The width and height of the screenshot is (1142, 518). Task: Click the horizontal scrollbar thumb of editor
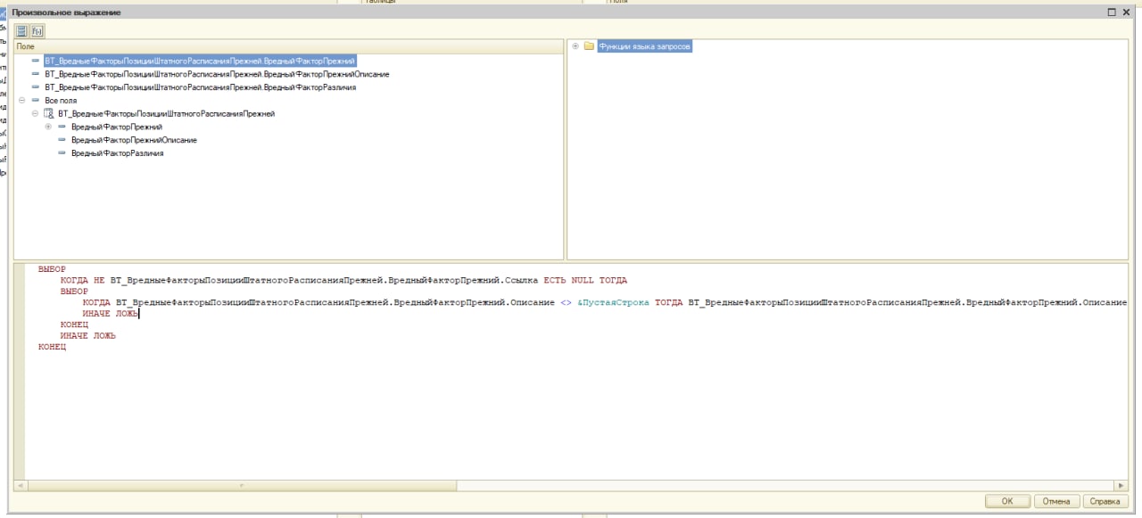(241, 487)
